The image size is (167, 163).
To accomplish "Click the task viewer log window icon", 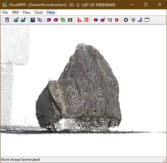I will click(x=7, y=20).
